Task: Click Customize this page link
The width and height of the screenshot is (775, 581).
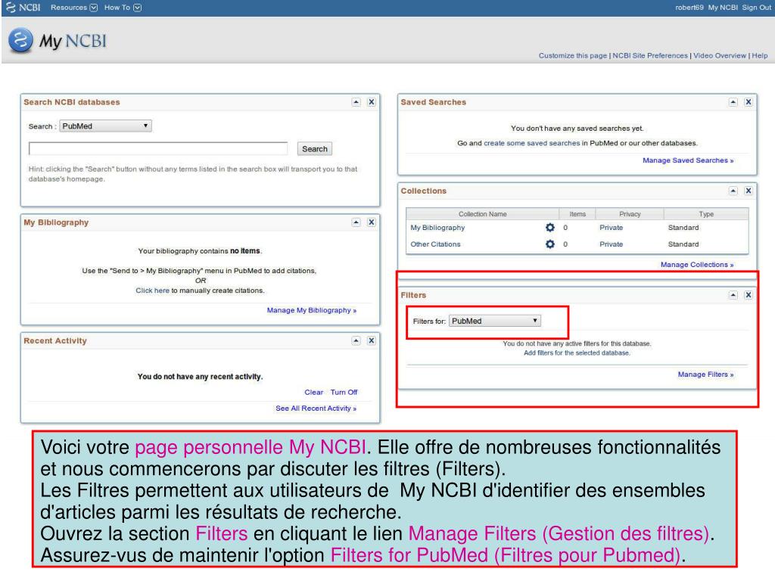Action: [x=572, y=55]
